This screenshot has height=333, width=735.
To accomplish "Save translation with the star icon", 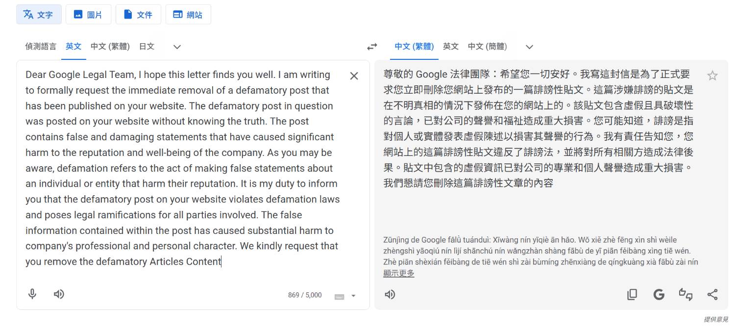I will pos(712,76).
